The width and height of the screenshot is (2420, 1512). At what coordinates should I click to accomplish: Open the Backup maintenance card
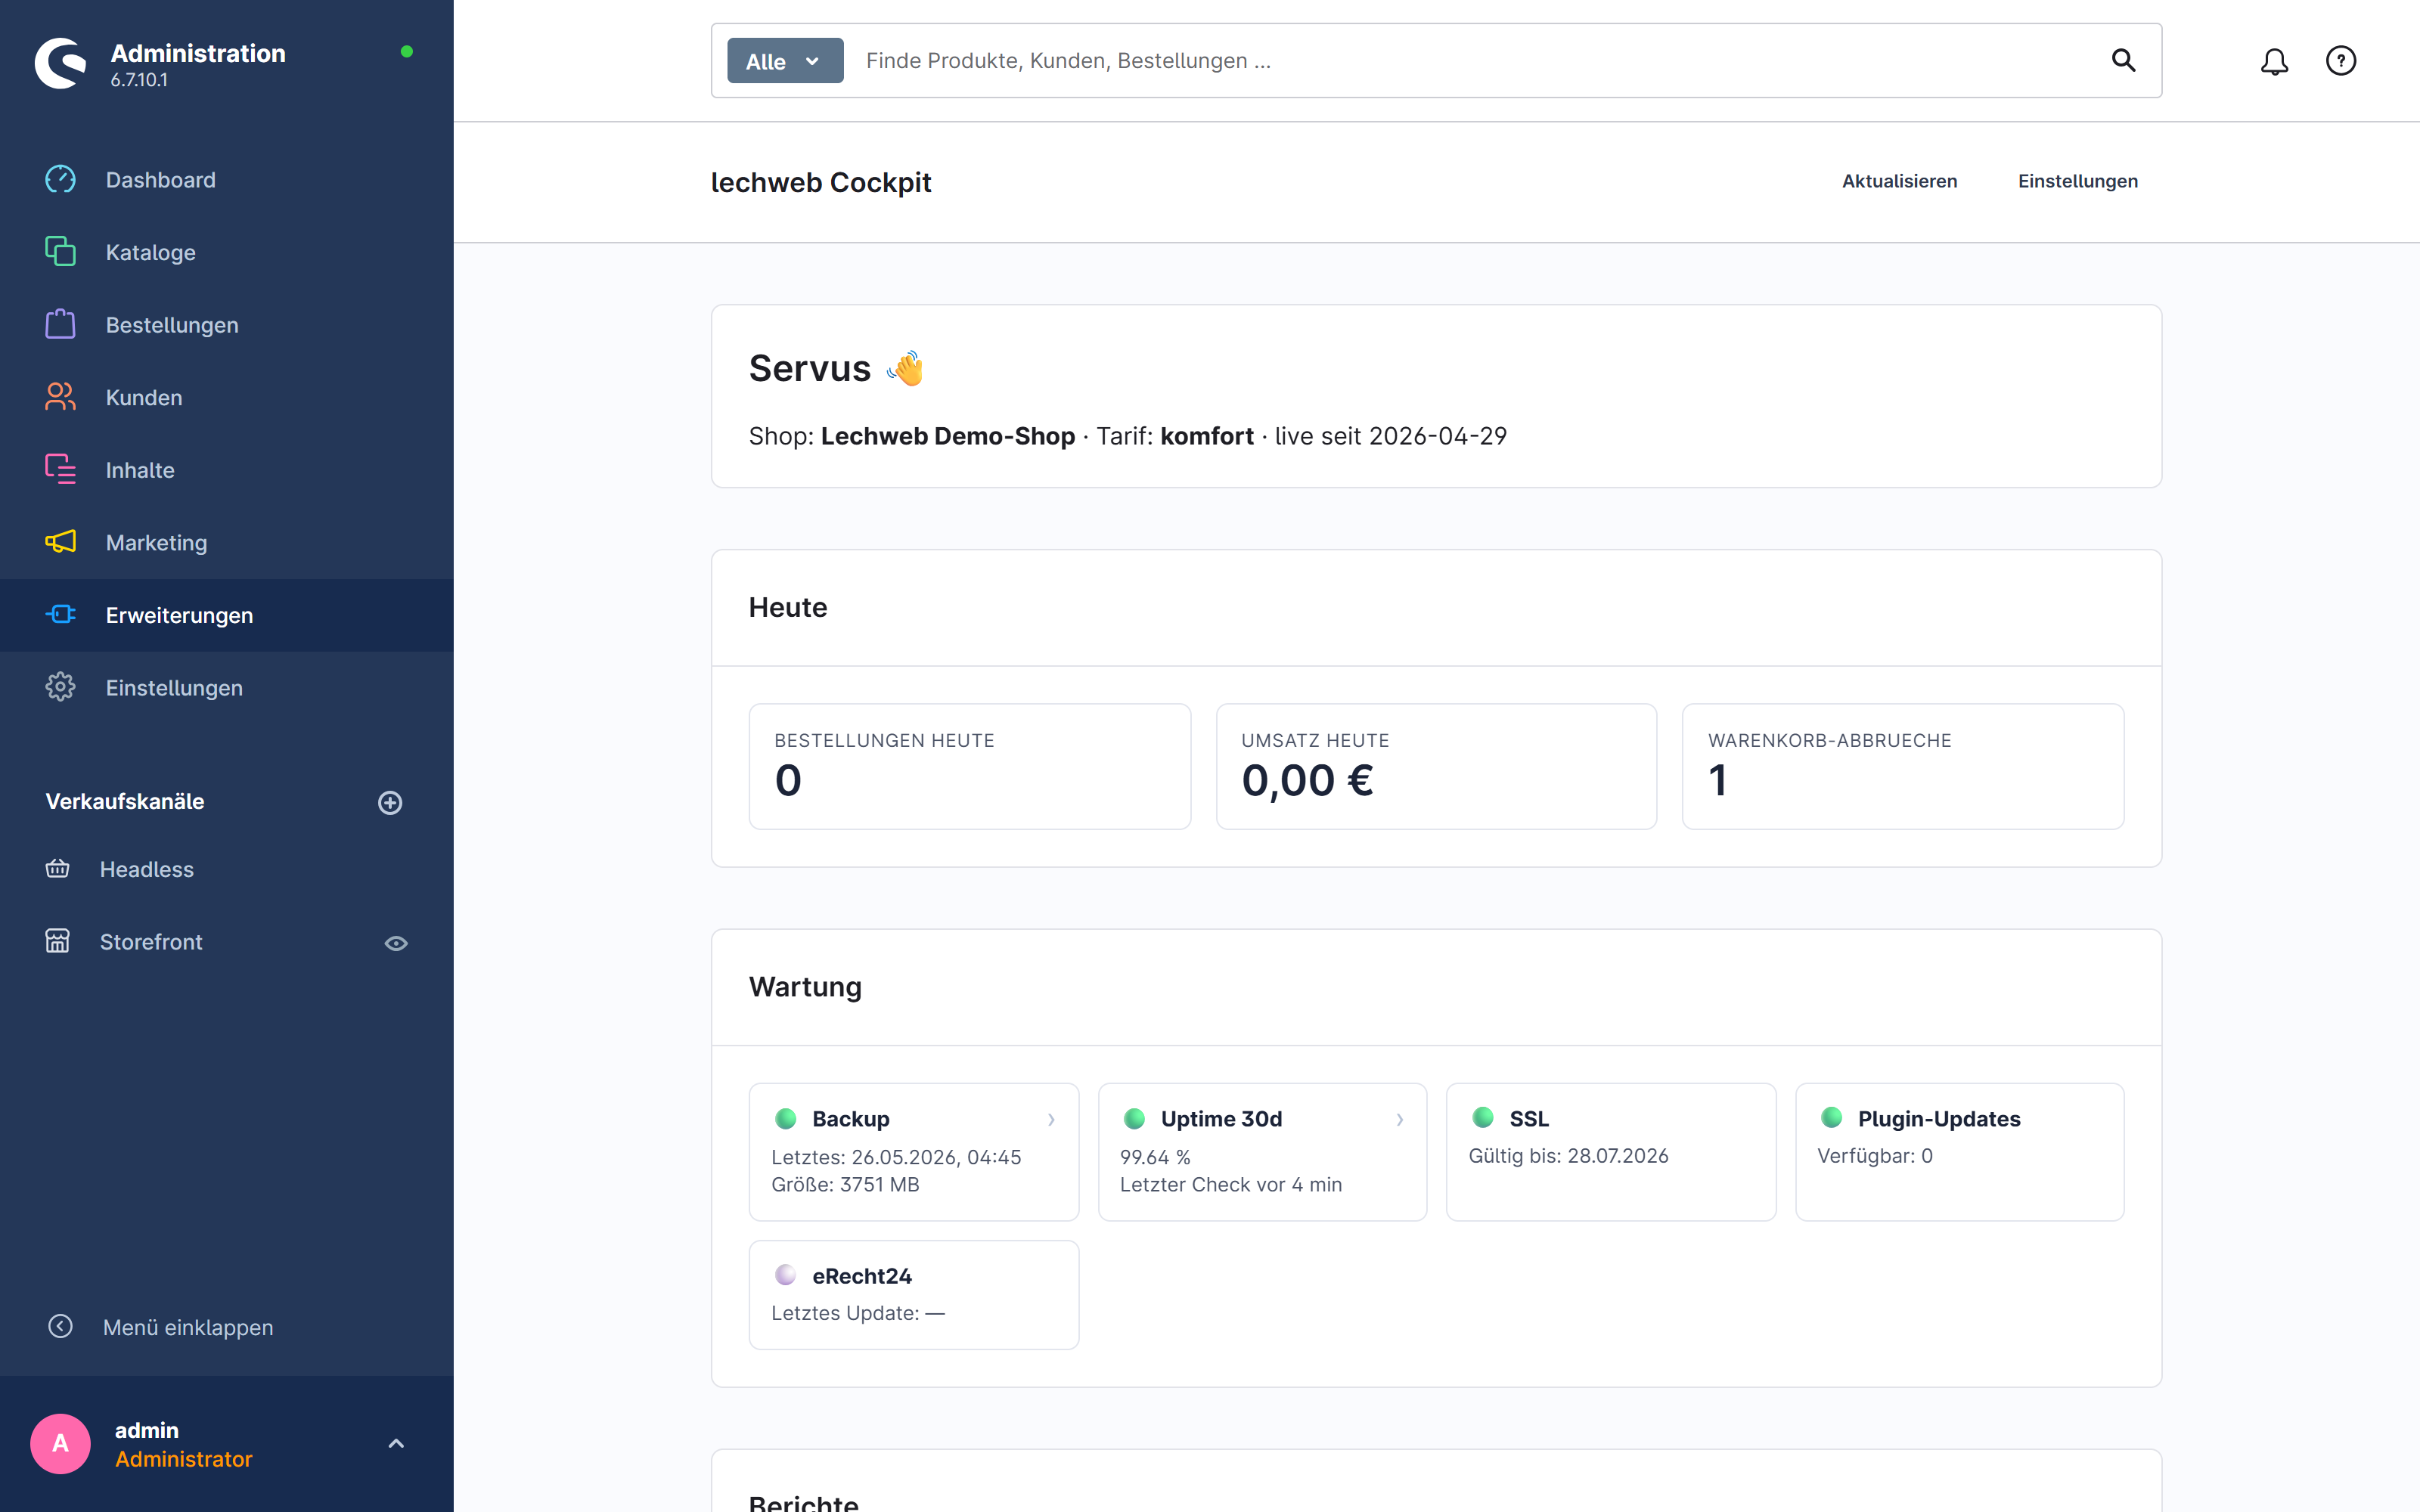click(x=914, y=1152)
